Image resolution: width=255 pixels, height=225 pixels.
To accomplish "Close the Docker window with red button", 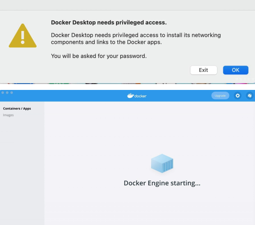I will (x=3, y=92).
